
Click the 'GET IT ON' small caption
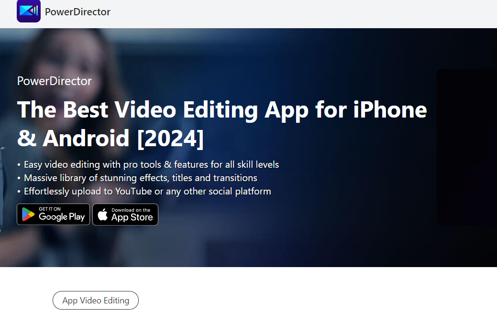coord(50,209)
